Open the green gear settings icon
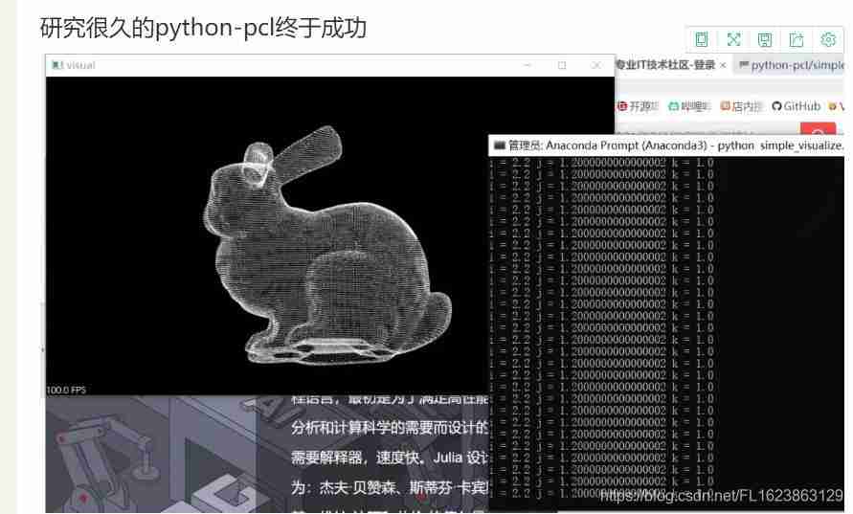The width and height of the screenshot is (853, 514). coord(828,39)
